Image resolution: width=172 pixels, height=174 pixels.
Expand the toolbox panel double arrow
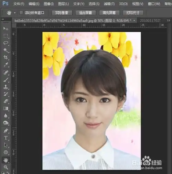[x=2, y=19]
